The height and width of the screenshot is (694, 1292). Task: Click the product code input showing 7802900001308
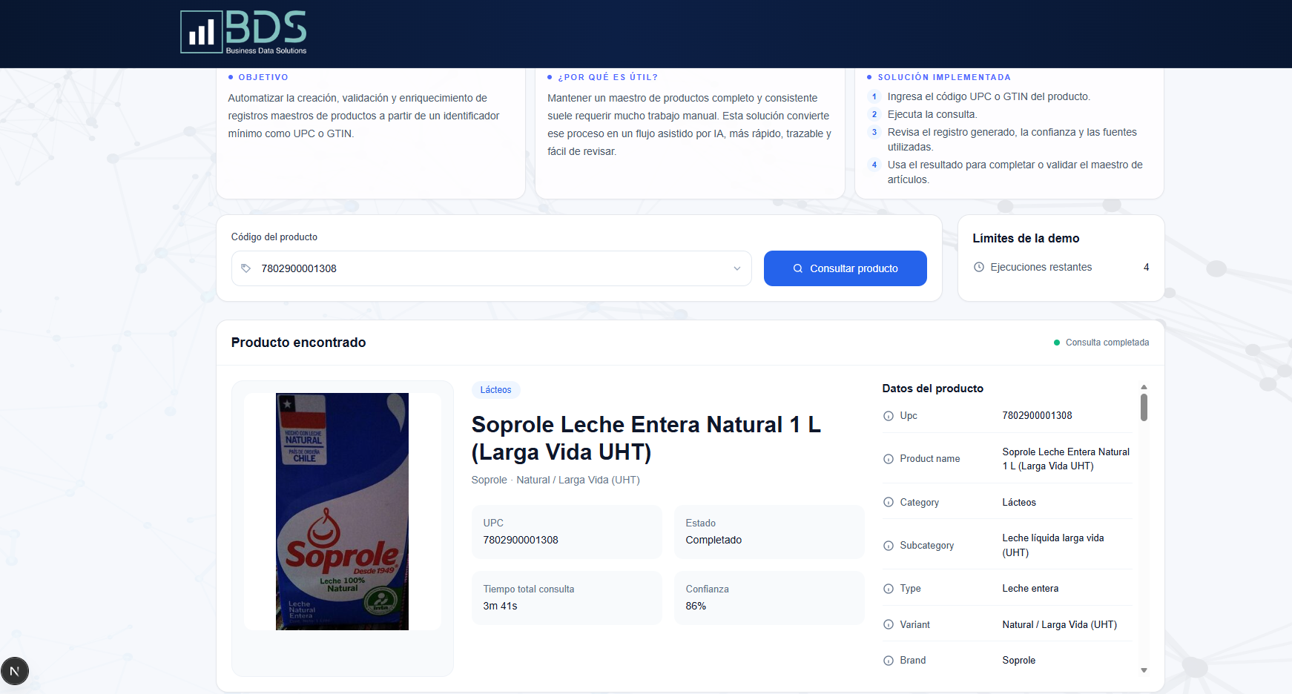[491, 268]
